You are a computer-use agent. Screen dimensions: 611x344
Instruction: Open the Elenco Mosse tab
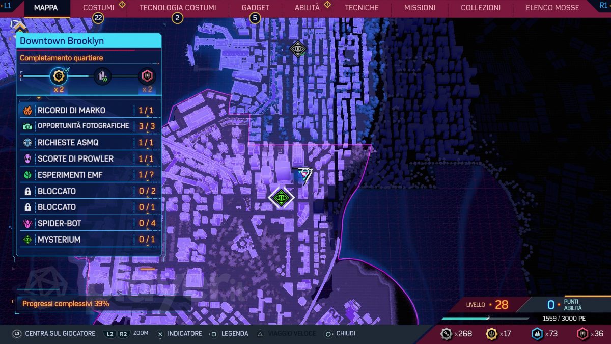click(x=552, y=8)
